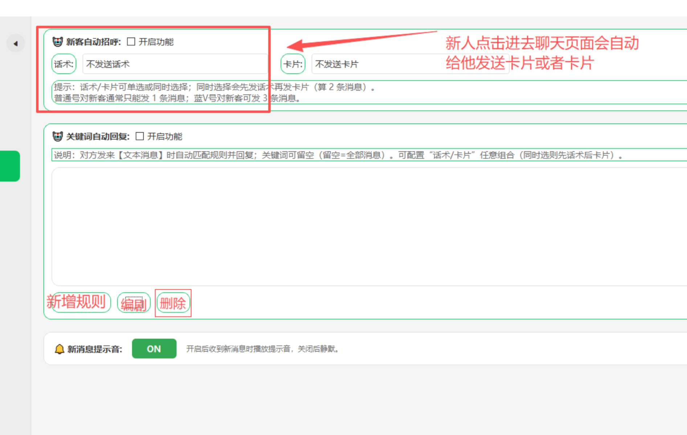Viewport: 687px width, 435px height.
Task: Click the empty keyword rules list area
Action: (363, 227)
